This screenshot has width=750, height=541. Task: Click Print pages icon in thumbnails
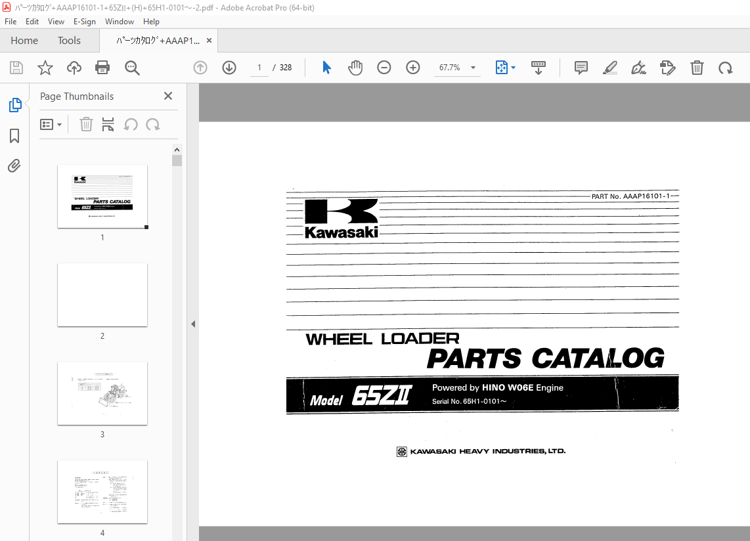click(108, 124)
